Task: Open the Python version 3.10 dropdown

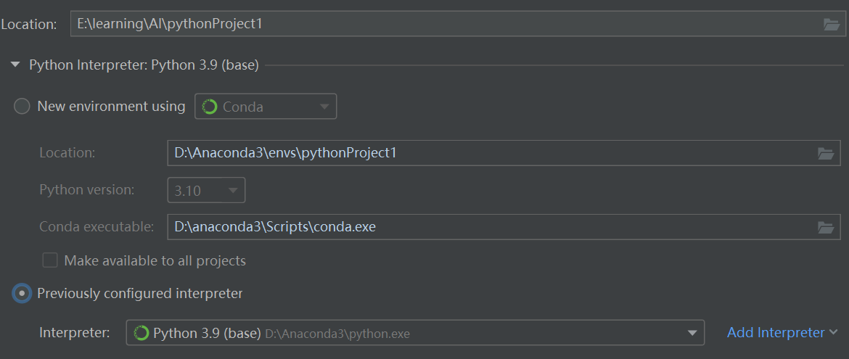Action: [206, 191]
